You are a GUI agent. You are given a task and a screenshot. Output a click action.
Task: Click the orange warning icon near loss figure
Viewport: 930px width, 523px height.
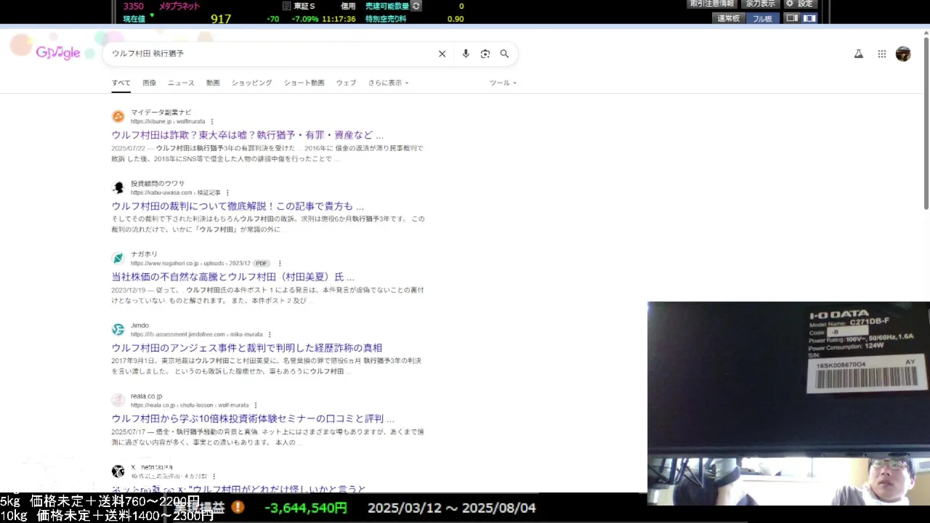(238, 507)
